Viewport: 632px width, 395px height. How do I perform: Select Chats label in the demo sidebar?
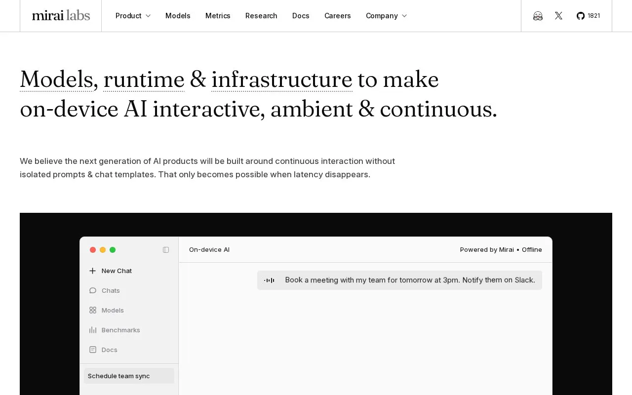[111, 290]
